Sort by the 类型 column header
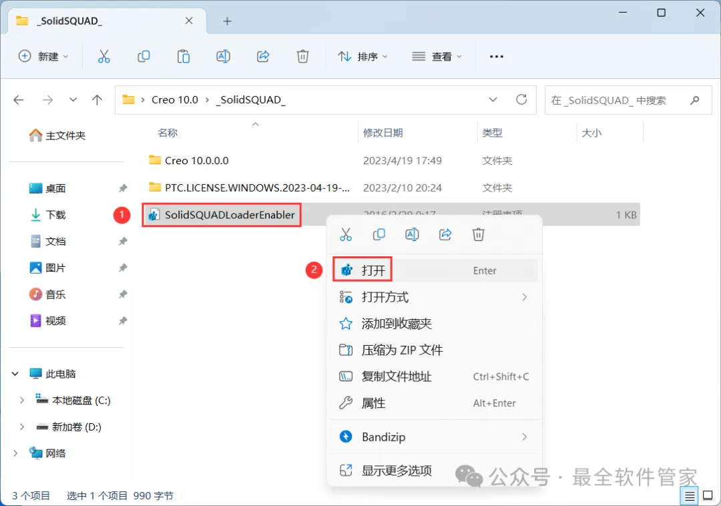Screen dimensions: 721x506 click(492, 133)
